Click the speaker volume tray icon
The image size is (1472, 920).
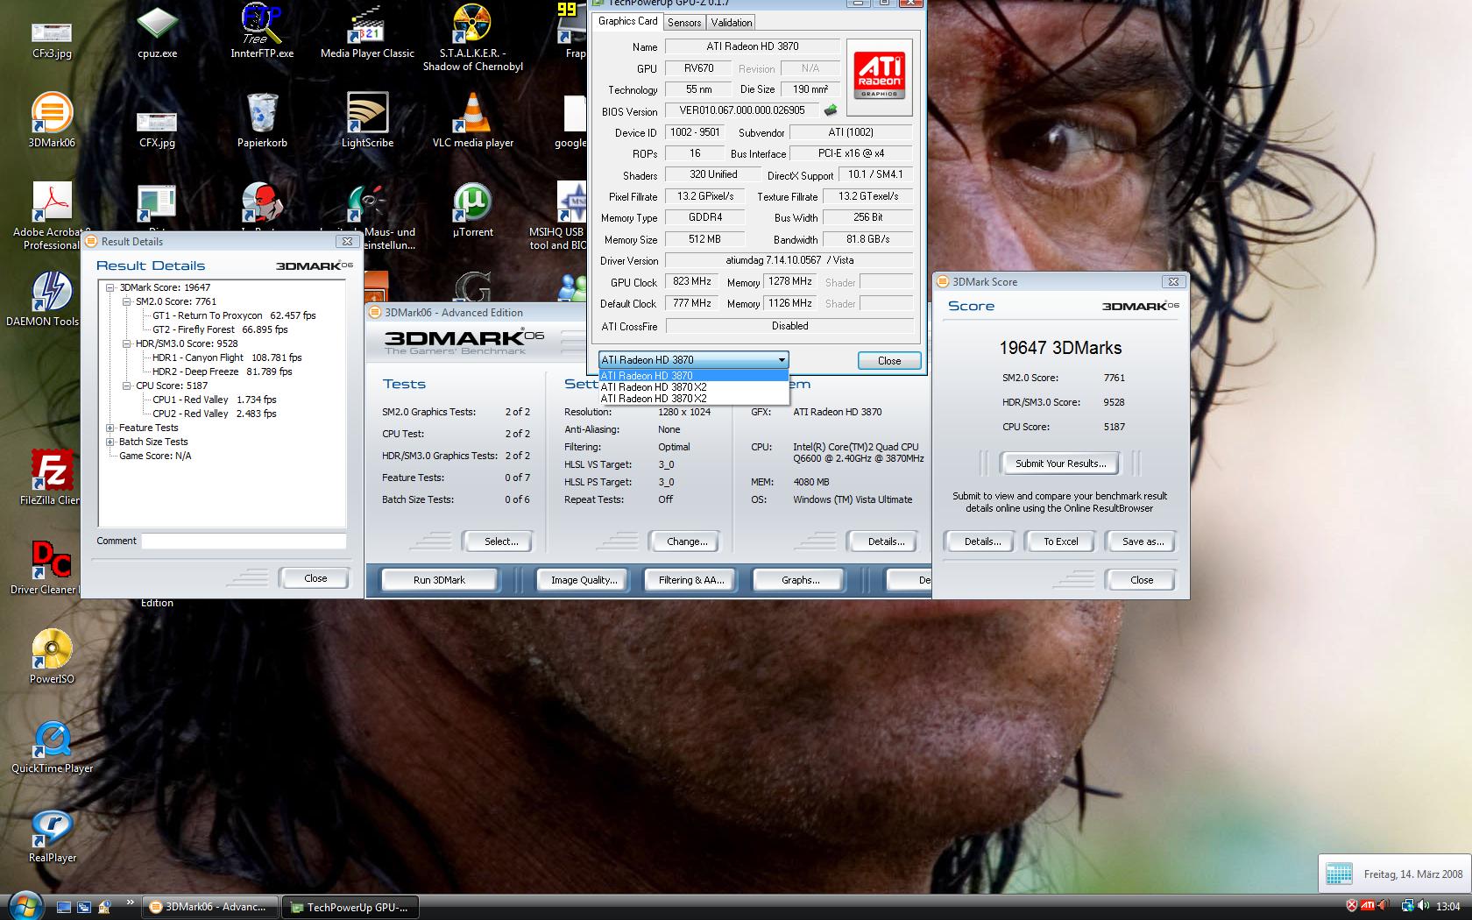click(1424, 906)
